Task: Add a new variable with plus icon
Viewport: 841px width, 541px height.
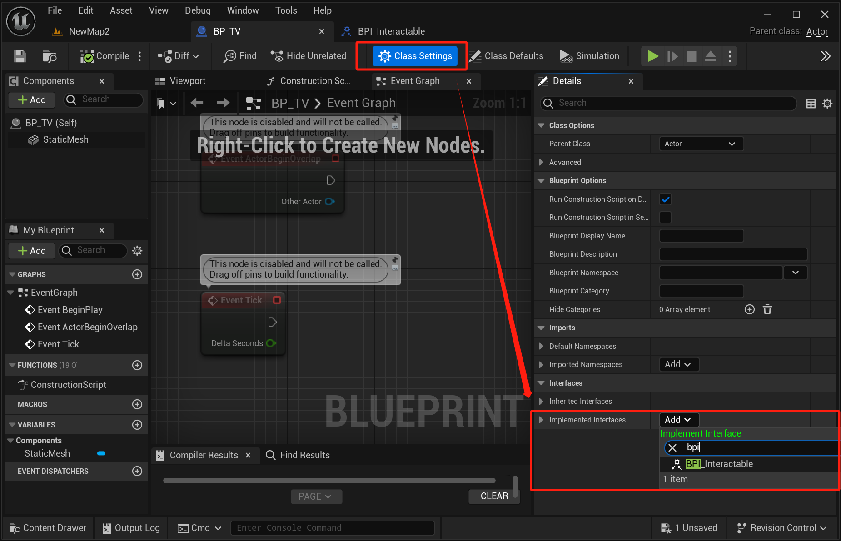Action: click(x=137, y=425)
